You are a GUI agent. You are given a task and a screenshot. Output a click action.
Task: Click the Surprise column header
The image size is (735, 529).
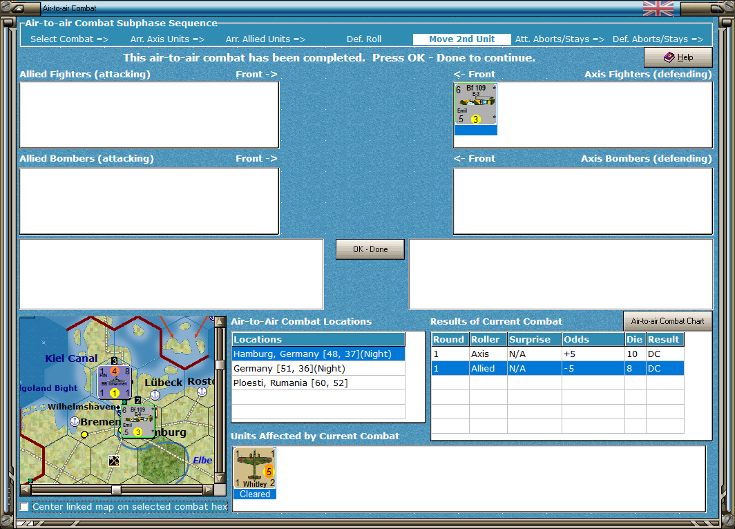[535, 339]
